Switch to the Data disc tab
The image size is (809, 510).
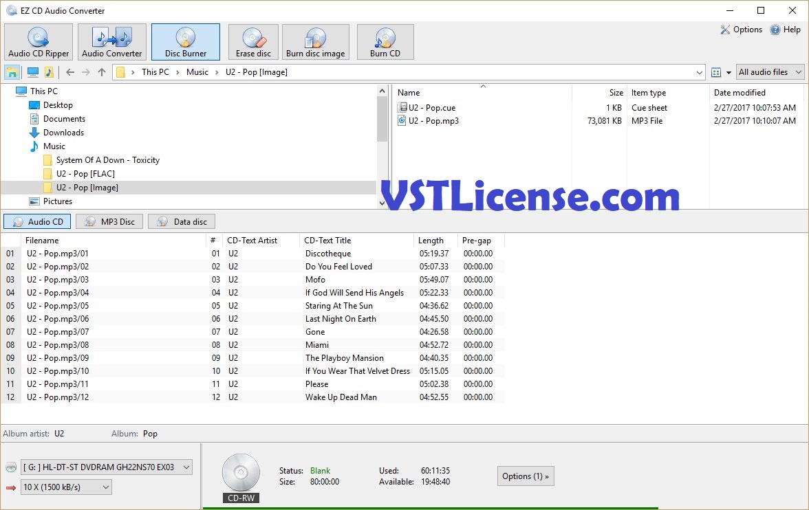[x=182, y=222]
